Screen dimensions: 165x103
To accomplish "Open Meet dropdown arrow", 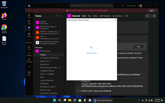I will (150, 16).
